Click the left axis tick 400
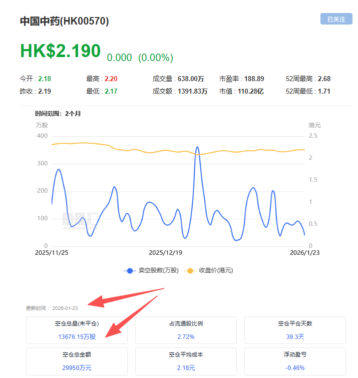The image size is (358, 378). click(x=42, y=136)
